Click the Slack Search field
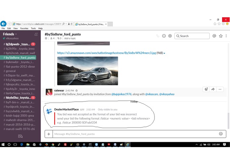 coord(192,36)
